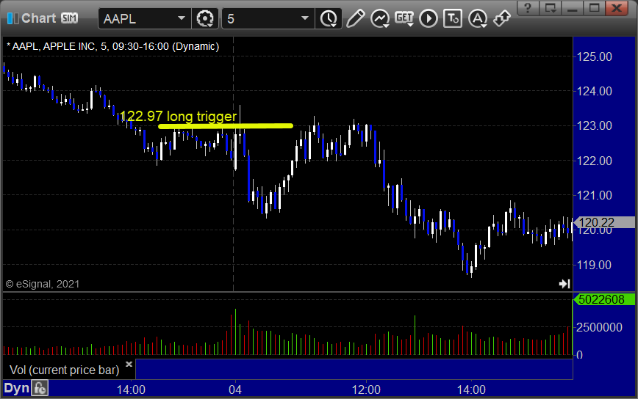The image size is (638, 399).
Task: Click the 2500000 volume axis label
Action: coord(599,327)
